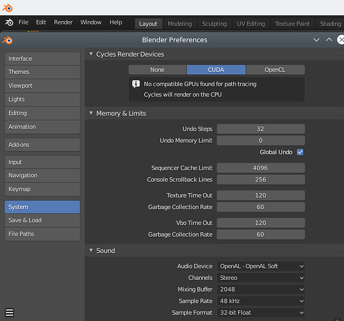
Task: Toggle the Global Undo checkbox
Action: click(300, 152)
